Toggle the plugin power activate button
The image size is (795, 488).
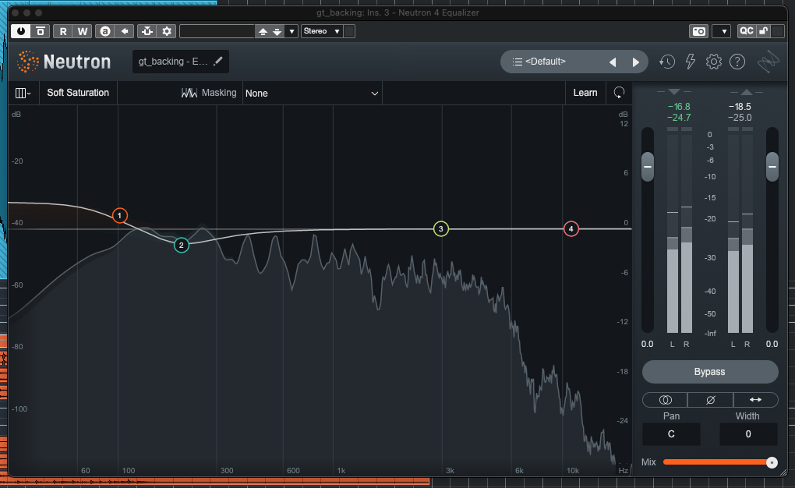click(21, 31)
